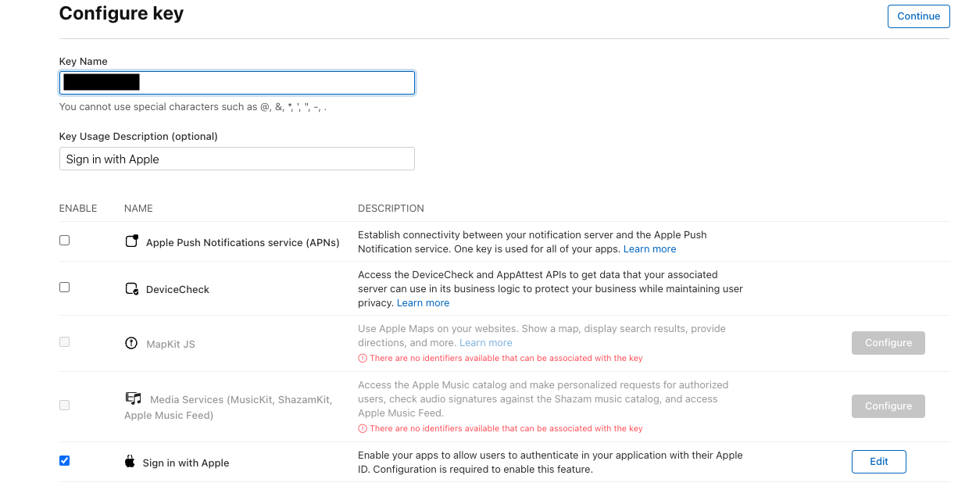The height and width of the screenshot is (486, 958).
Task: Click the 'Key Name' label
Action: click(x=84, y=62)
